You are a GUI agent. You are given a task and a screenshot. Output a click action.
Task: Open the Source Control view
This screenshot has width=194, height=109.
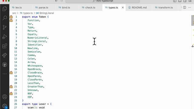pos(5,27)
